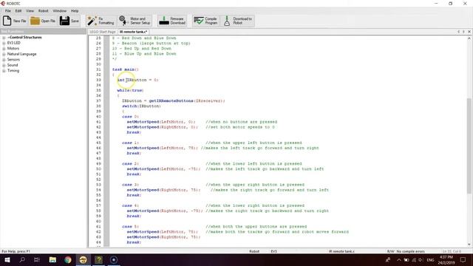Expand the Sound tree node
This screenshot has height=266, width=473.
pyautogui.click(x=4, y=65)
